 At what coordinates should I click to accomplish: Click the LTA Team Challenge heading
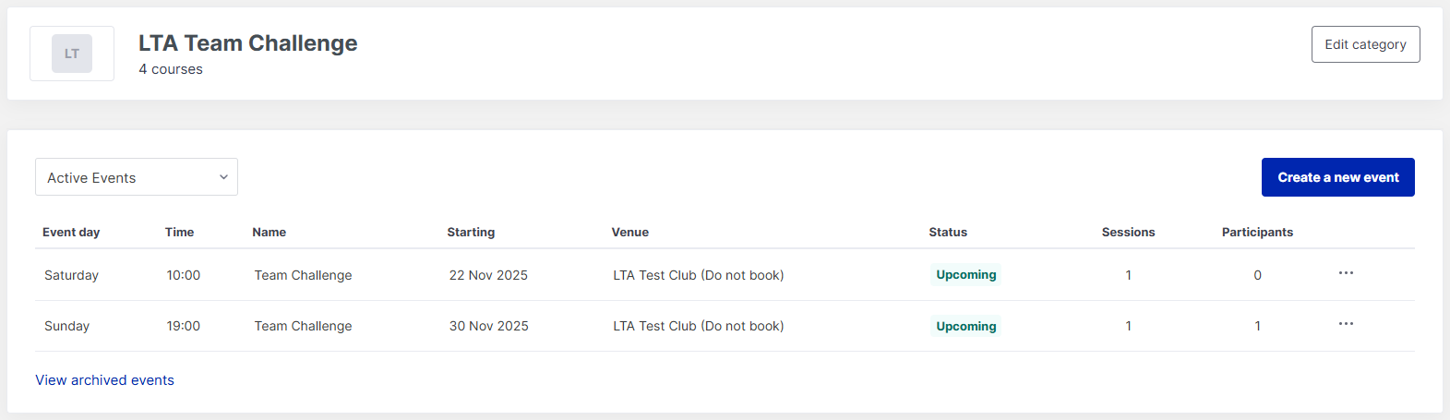point(247,43)
